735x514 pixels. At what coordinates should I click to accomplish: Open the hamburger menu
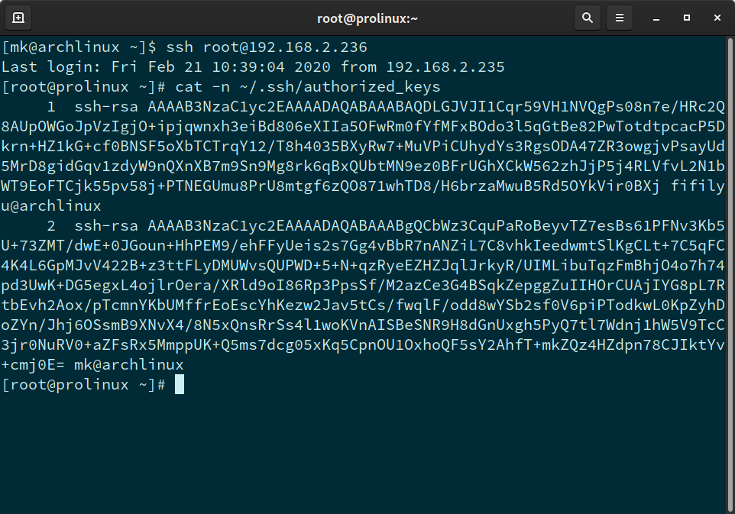(x=619, y=17)
